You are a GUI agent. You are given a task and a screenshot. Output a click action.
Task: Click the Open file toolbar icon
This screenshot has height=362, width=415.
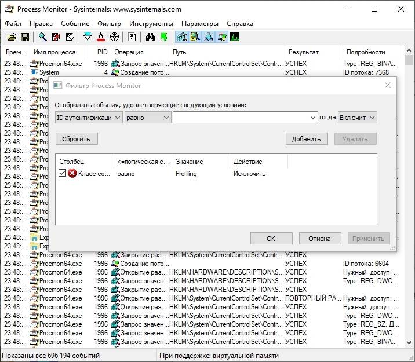tap(12, 37)
